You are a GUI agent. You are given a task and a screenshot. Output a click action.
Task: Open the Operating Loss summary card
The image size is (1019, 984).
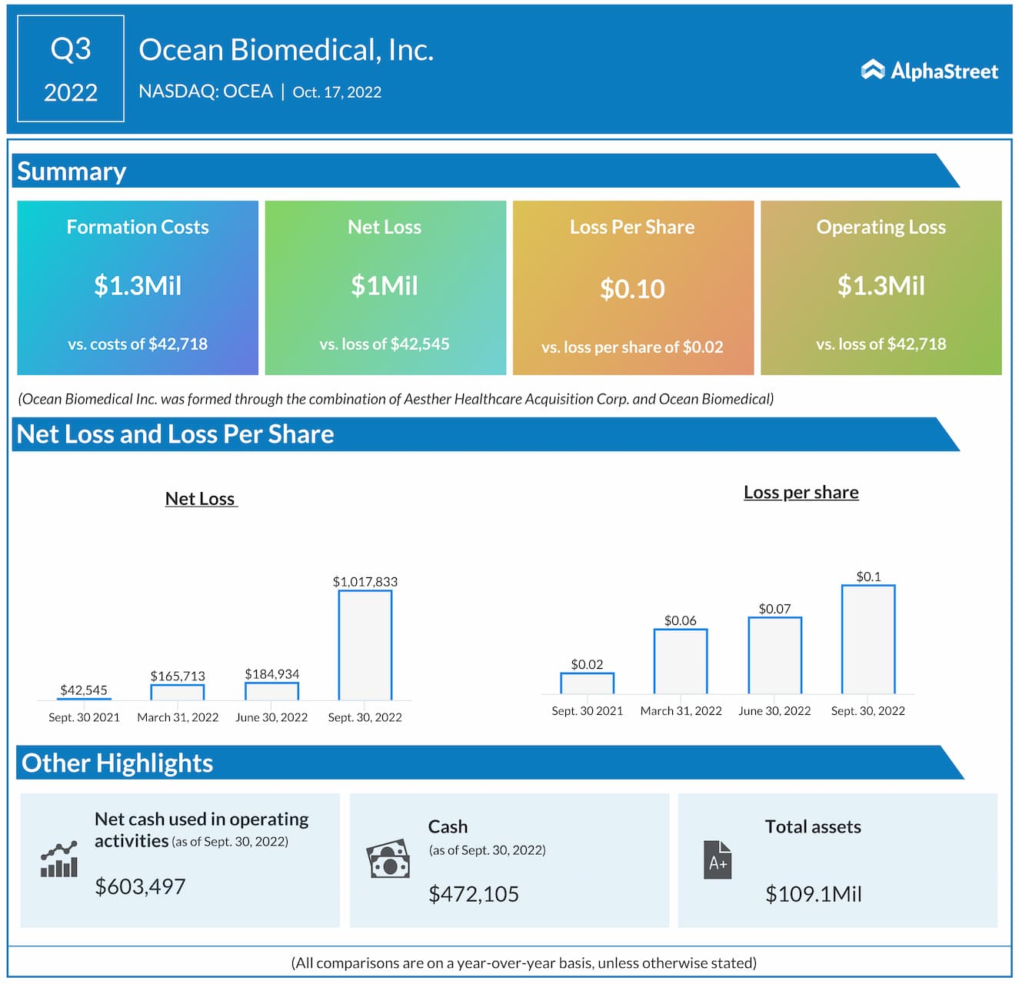click(x=881, y=288)
